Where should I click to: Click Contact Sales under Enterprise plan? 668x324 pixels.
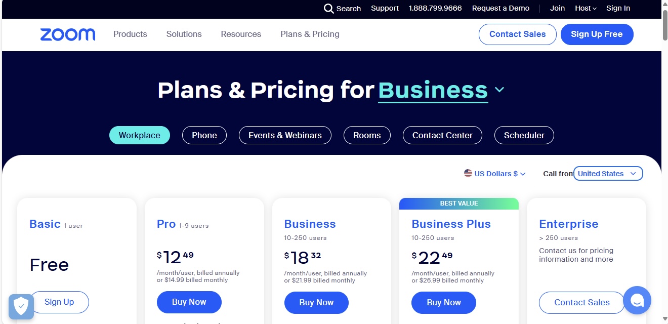pos(582,302)
